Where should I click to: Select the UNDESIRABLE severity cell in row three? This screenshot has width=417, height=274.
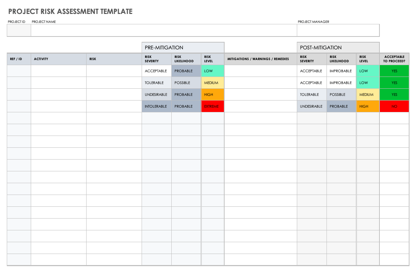(156, 94)
